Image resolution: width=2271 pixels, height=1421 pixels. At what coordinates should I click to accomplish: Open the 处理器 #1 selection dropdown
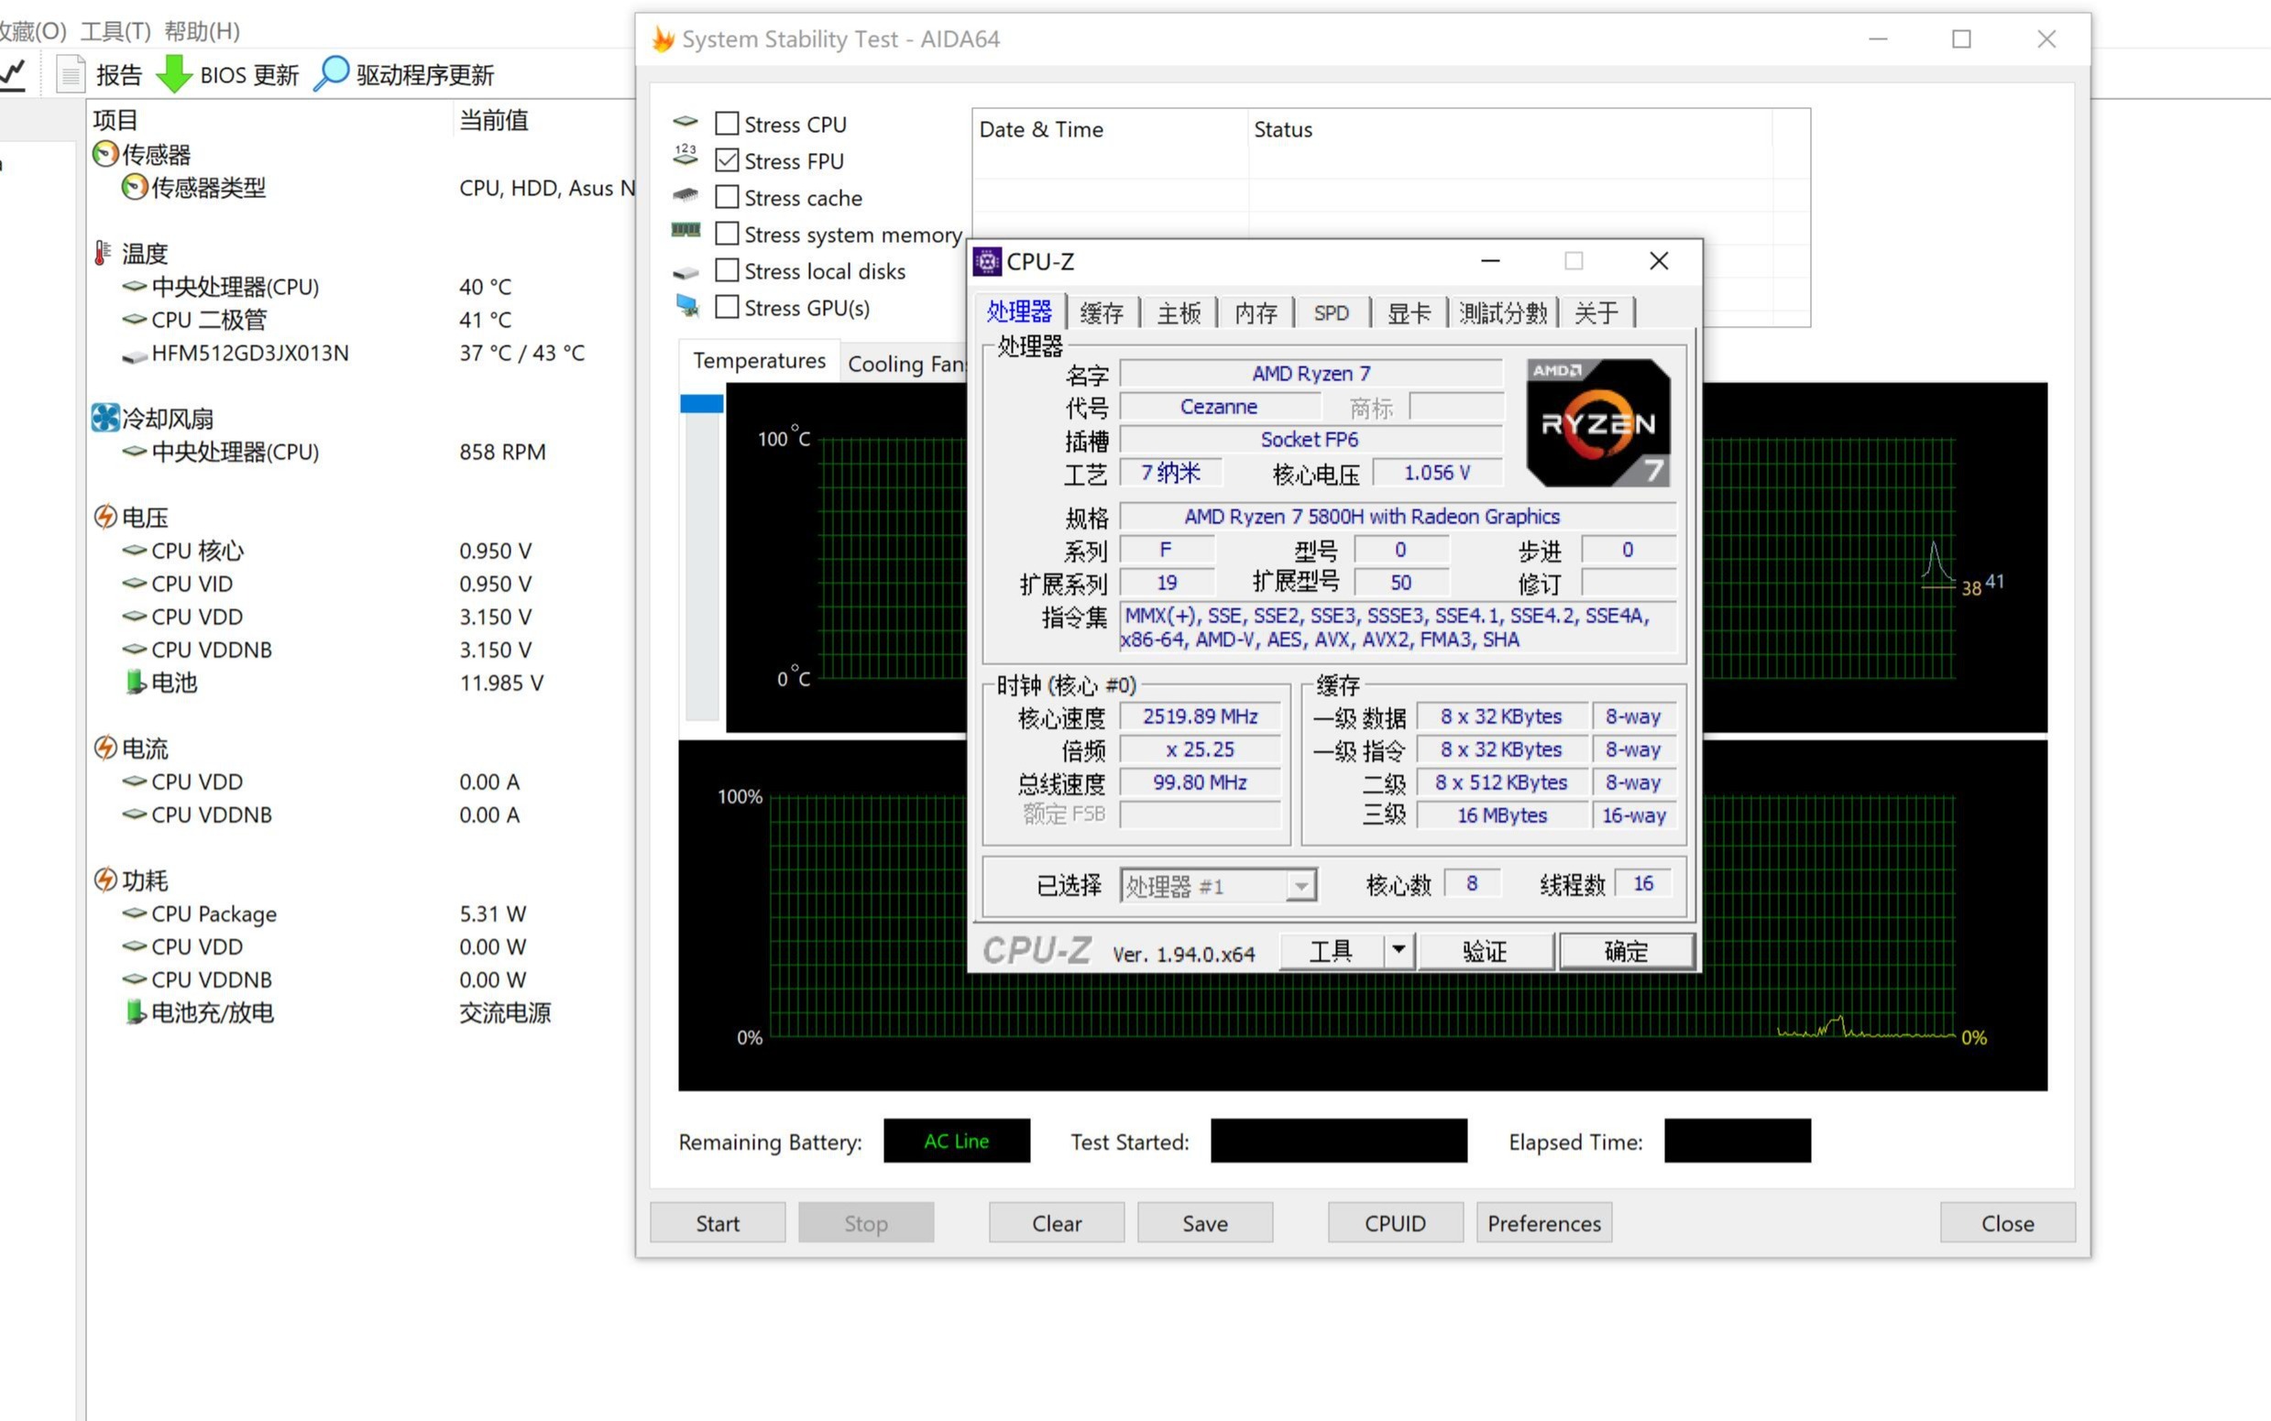click(x=1301, y=885)
